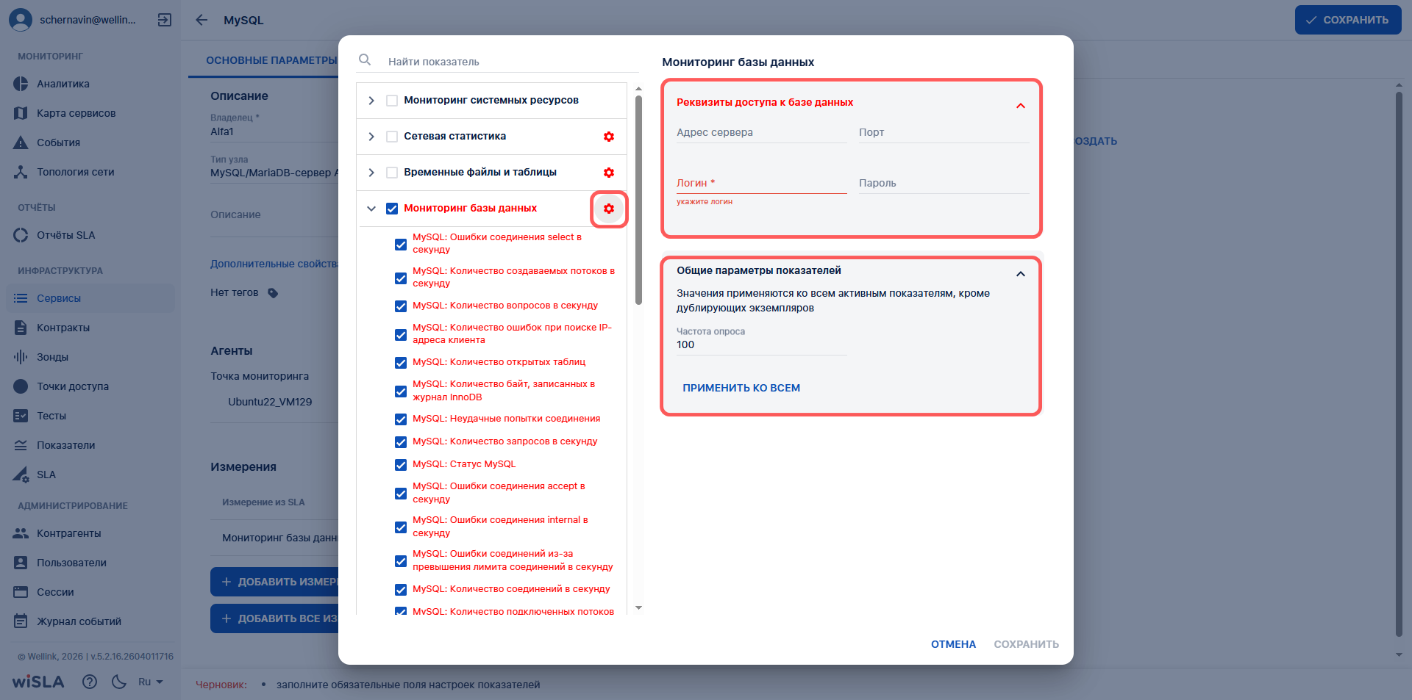Click the search magnifier icon in dialog
The height and width of the screenshot is (700, 1412).
[365, 59]
